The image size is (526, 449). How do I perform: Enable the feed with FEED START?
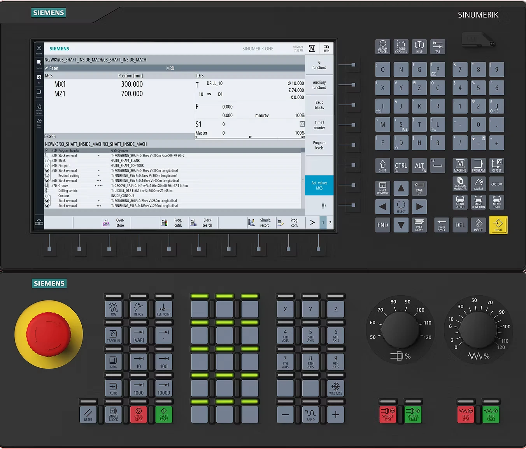[x=491, y=414]
